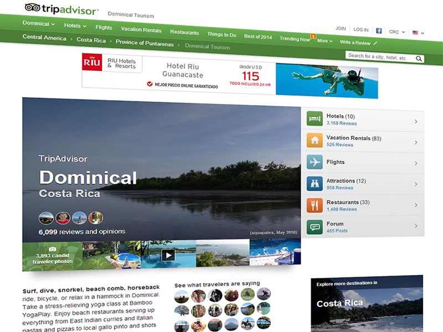Click the Costa Rica explore destinations image
Viewport: 443px width, 332px height.
(x=367, y=304)
